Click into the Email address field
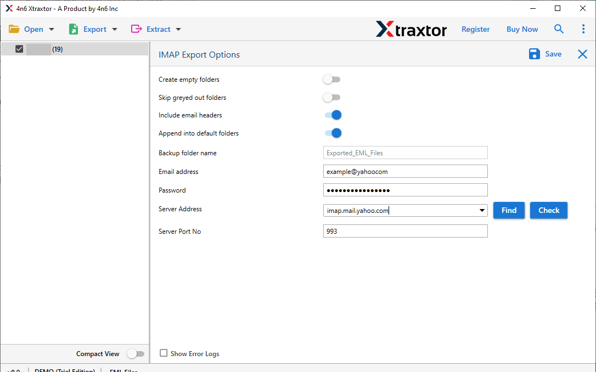596x372 pixels. point(405,171)
